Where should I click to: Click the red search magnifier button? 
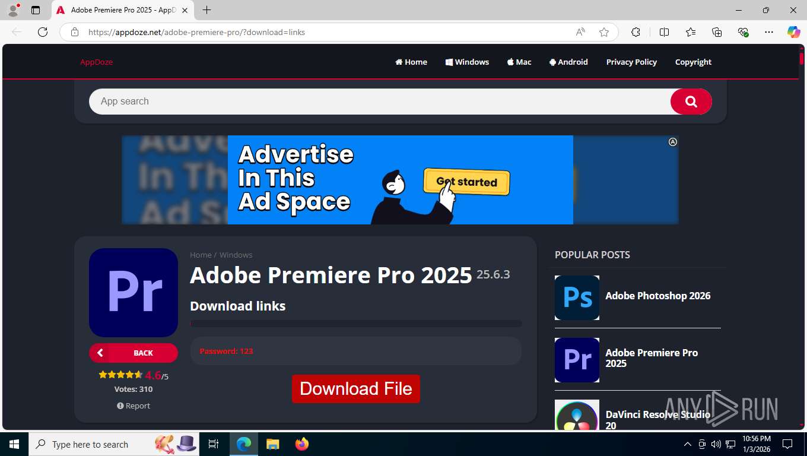click(691, 102)
